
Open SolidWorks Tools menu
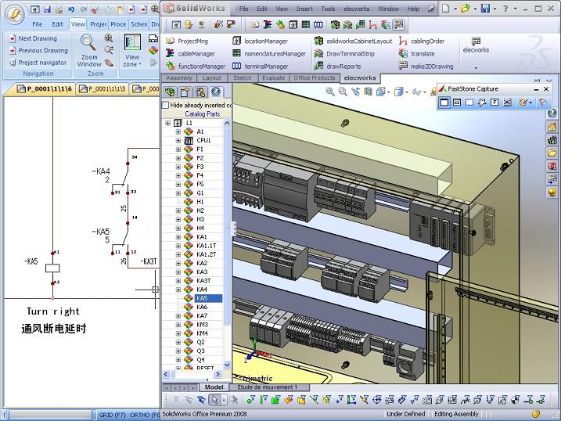(328, 9)
